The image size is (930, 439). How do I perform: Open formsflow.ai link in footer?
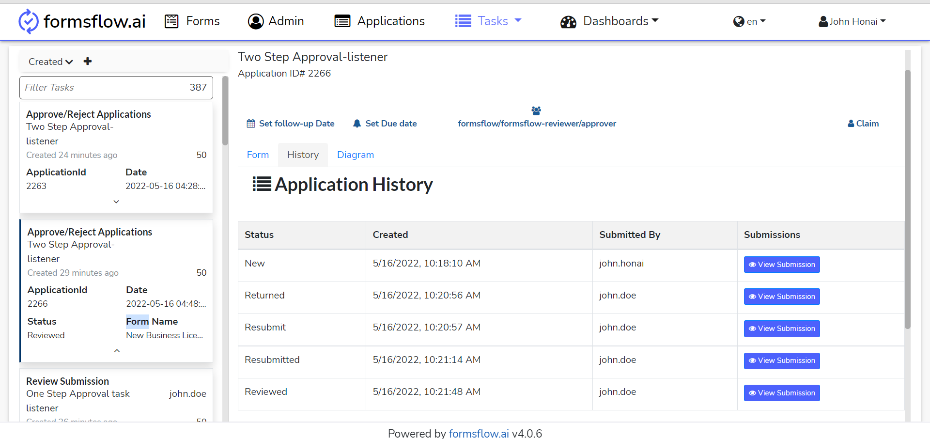click(479, 433)
